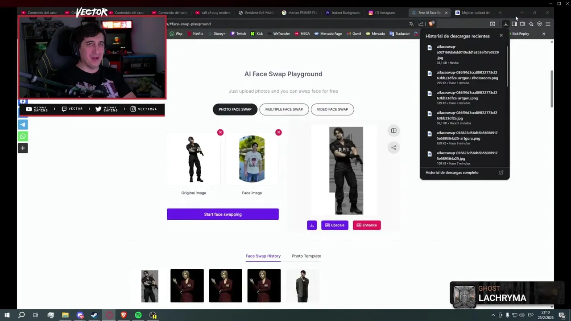Open the Windows Start menu
571x321 pixels.
[x=7, y=316]
